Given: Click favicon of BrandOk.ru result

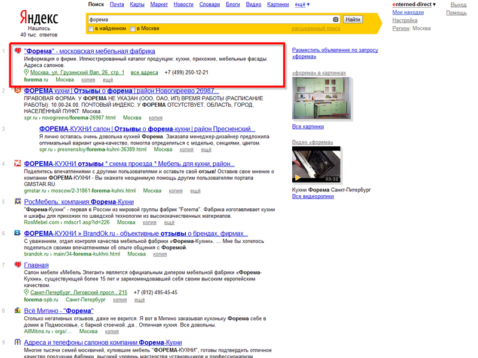Looking at the screenshot, I should pos(18,233).
